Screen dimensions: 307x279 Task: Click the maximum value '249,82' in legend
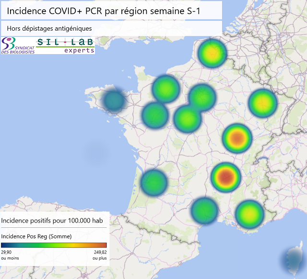point(100,252)
